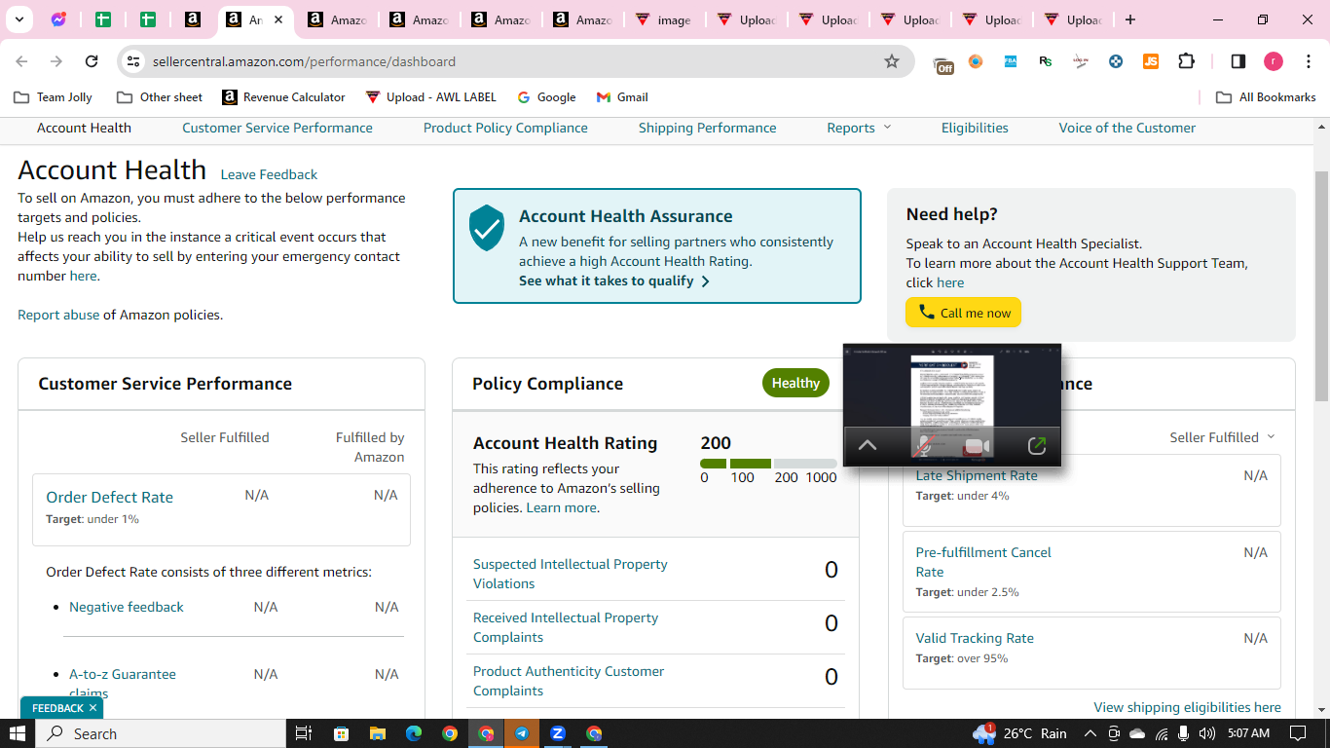
Task: Open the Chrome profile avatar
Action: click(1274, 61)
